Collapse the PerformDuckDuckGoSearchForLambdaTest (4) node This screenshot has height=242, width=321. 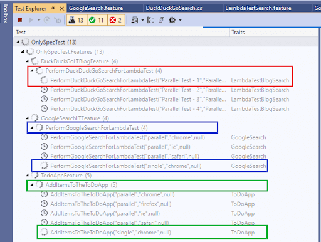32,71
